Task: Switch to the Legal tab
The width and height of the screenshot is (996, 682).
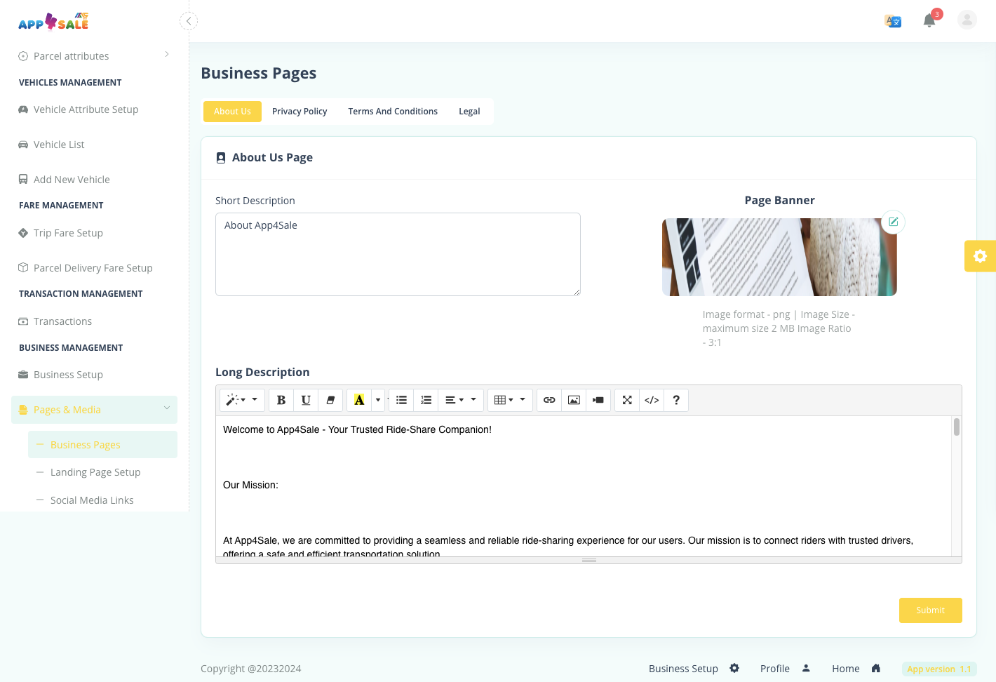Action: [x=469, y=112]
